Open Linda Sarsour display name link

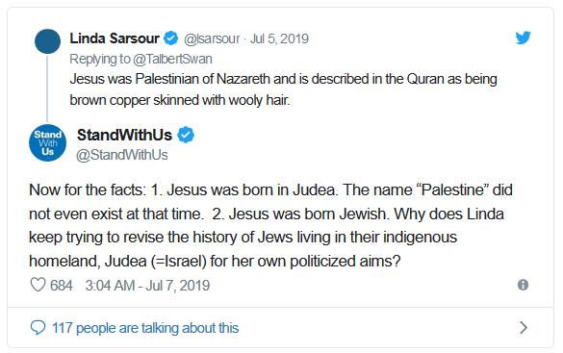coord(115,38)
